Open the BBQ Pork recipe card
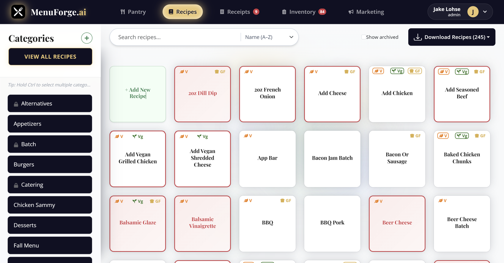The image size is (504, 263). tap(332, 224)
